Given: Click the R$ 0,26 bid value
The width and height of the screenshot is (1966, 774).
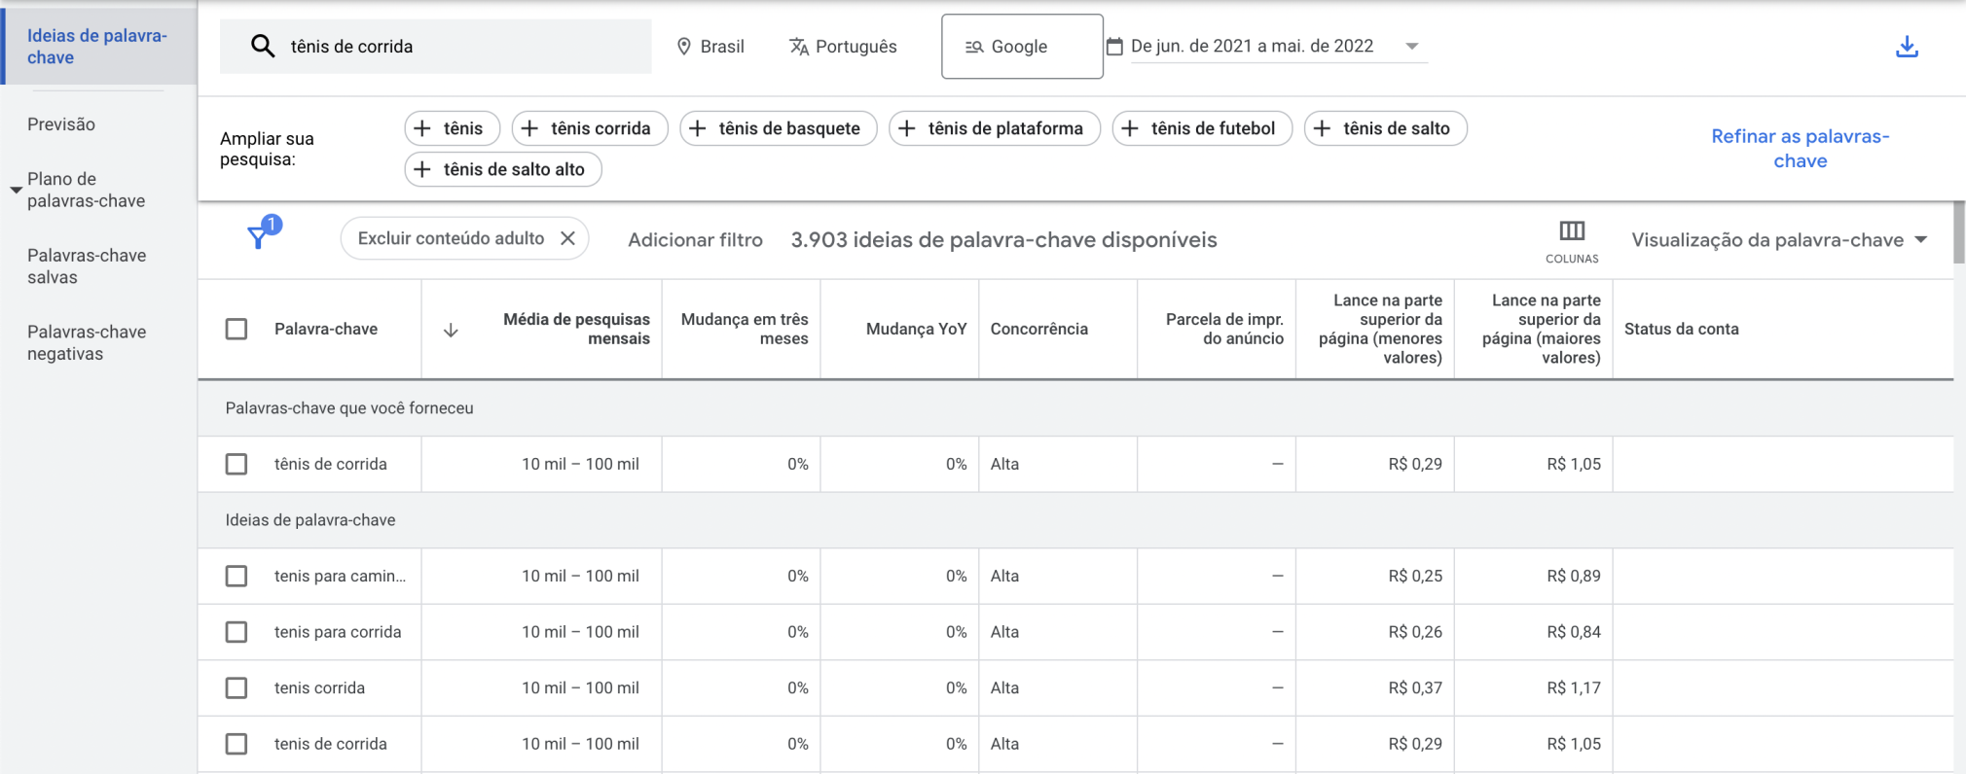Looking at the screenshot, I should click(x=1415, y=632).
